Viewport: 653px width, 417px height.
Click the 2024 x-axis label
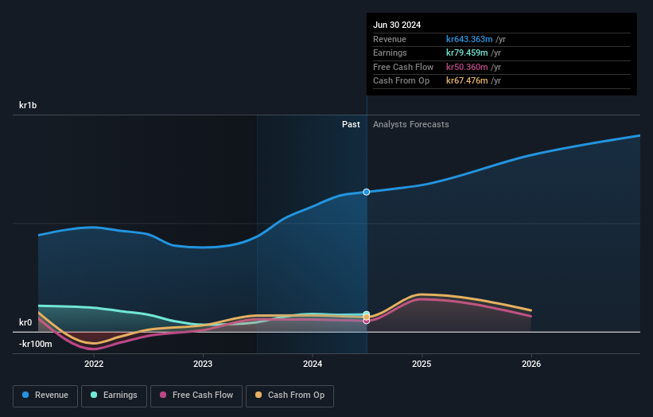coord(313,364)
